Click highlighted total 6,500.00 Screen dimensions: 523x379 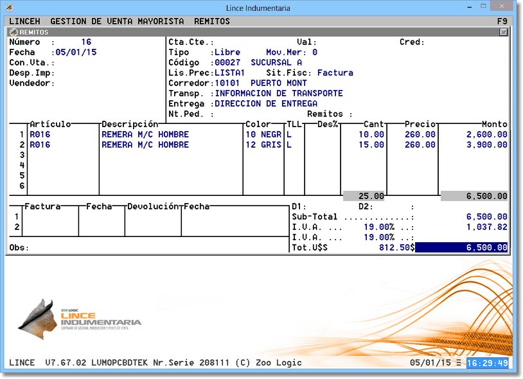[461, 248]
